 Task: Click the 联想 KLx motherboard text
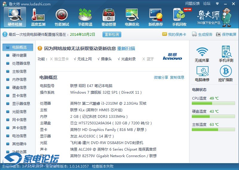click(96, 110)
